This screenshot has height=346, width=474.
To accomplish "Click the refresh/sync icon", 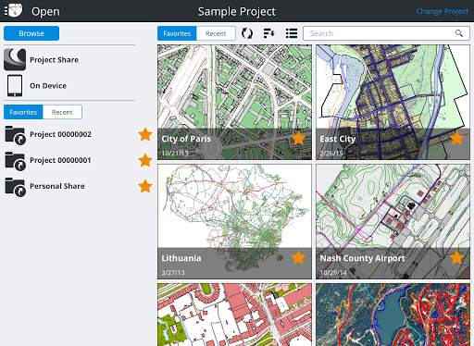I will (247, 33).
